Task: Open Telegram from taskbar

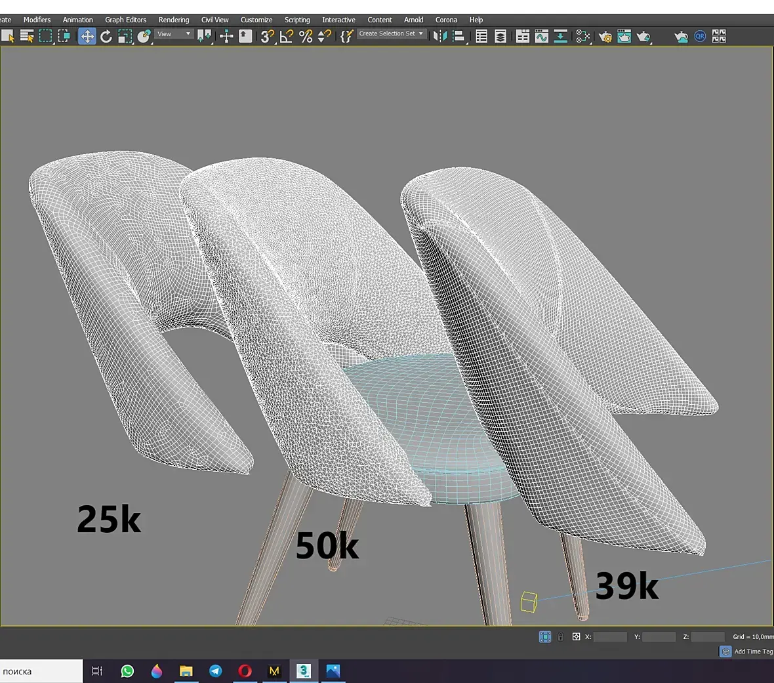Action: 216,671
